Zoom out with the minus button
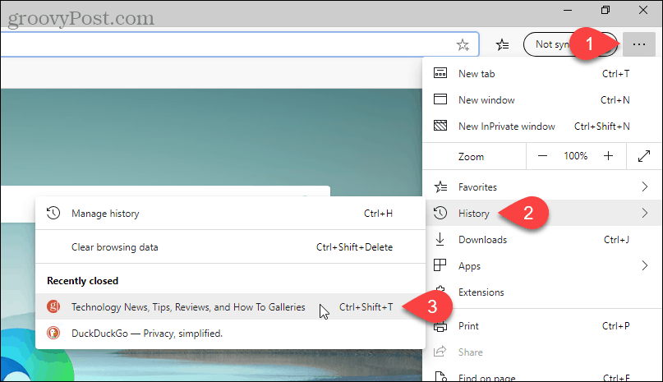Viewport: 663px width, 382px height. pyautogui.click(x=542, y=156)
